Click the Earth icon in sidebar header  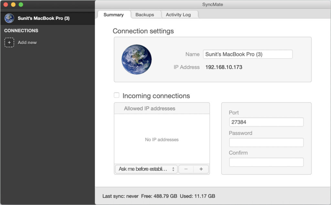point(9,18)
